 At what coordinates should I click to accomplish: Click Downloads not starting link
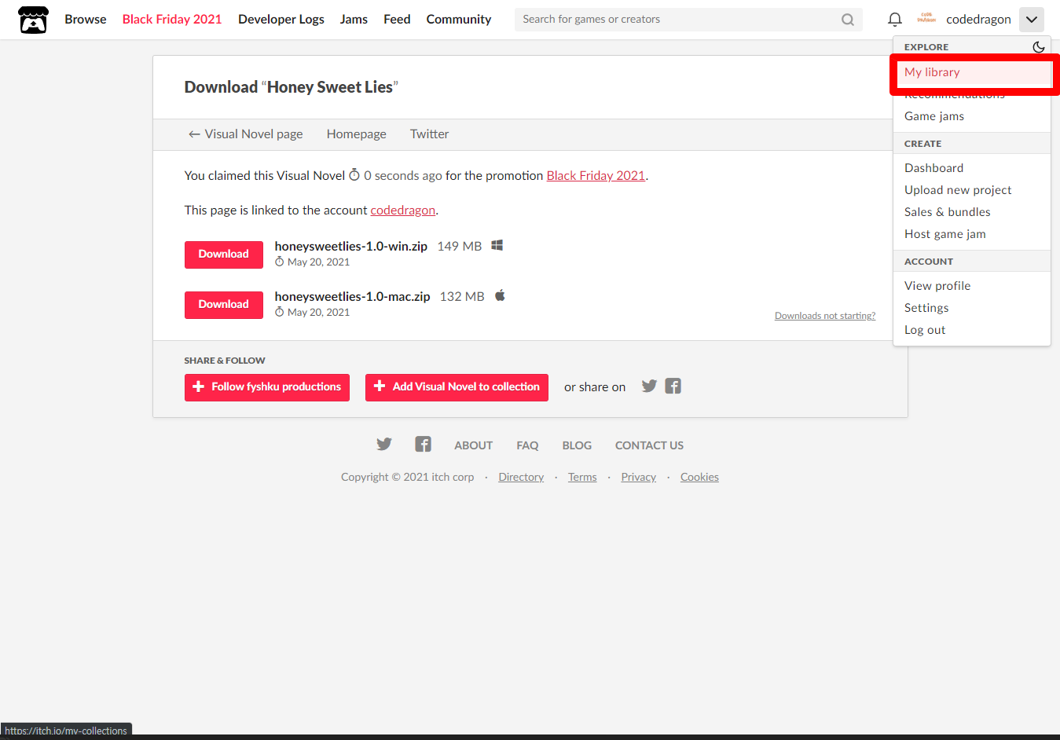pos(825,316)
